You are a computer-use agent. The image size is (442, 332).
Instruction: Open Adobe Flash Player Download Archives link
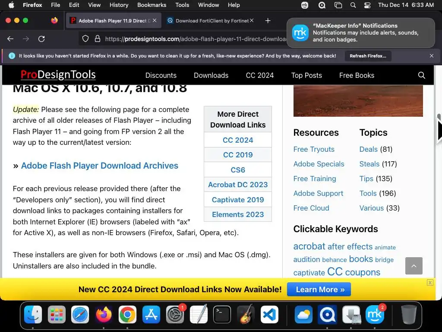point(100,166)
